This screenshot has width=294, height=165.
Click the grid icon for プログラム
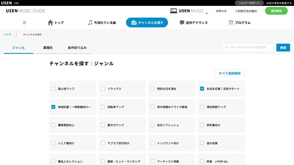[231, 23]
